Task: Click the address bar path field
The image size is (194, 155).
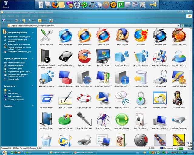Action: click(x=92, y=26)
